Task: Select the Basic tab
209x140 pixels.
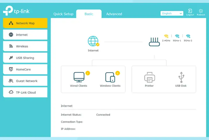Action: tap(89, 14)
